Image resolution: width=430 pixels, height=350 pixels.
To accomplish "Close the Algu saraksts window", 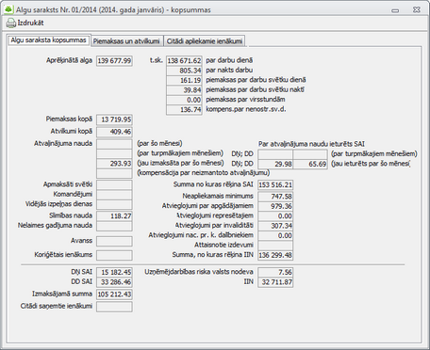I will pyautogui.click(x=417, y=9).
